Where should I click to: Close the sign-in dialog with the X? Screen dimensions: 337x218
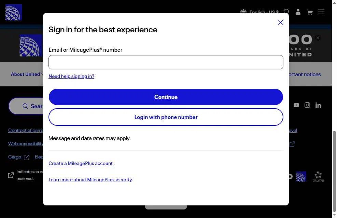pyautogui.click(x=280, y=22)
